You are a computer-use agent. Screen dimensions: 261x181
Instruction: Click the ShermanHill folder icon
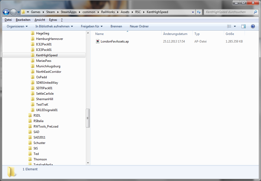[33, 99]
